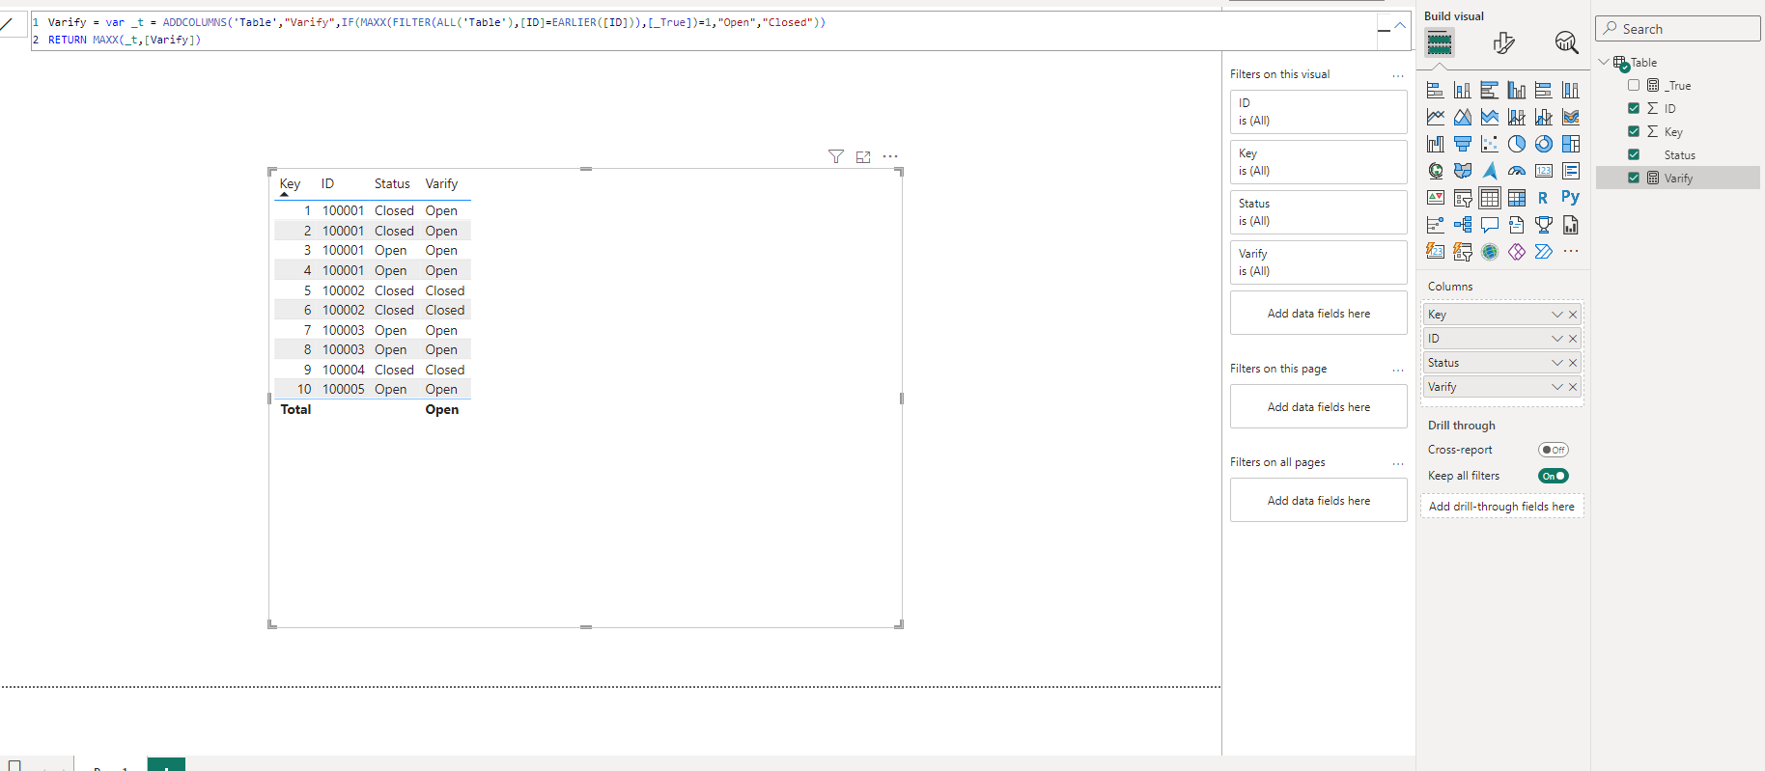Screen dimensions: 1765x771
Task: Select the waterfall chart visual
Action: pyautogui.click(x=1436, y=144)
